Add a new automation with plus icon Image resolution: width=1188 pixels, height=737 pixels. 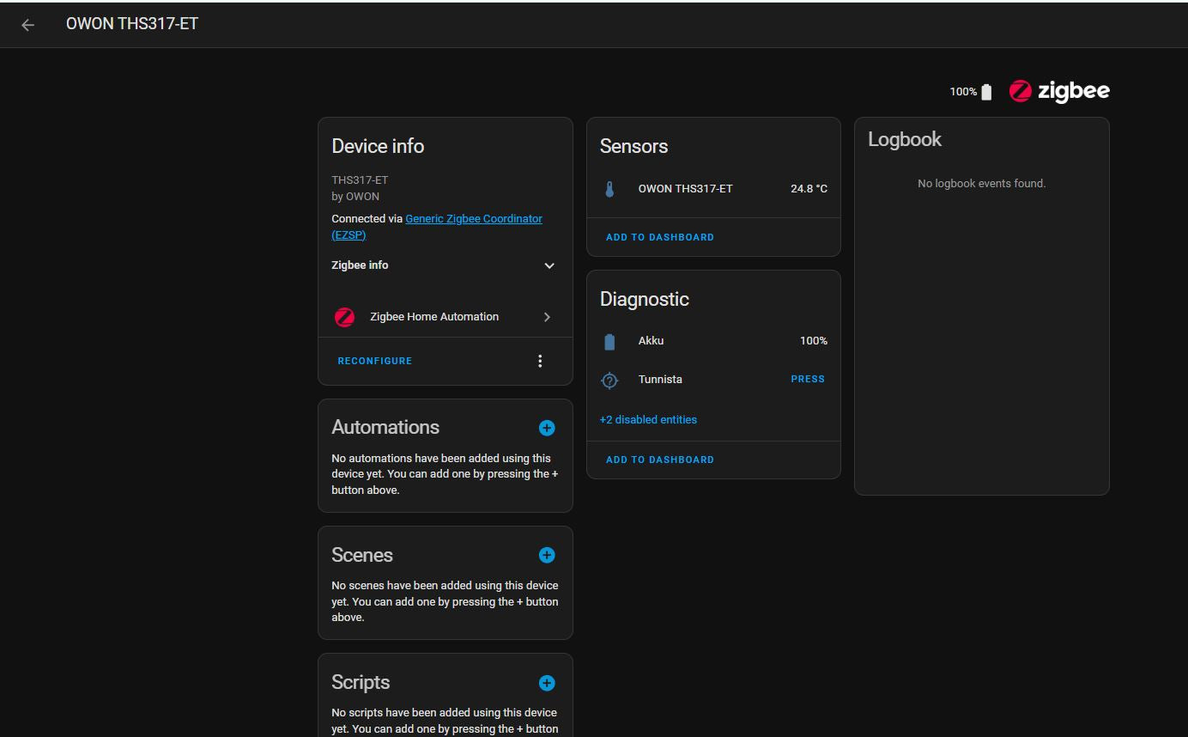[547, 428]
